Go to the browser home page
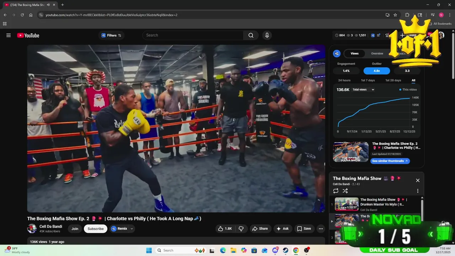The image size is (455, 256). (31, 15)
